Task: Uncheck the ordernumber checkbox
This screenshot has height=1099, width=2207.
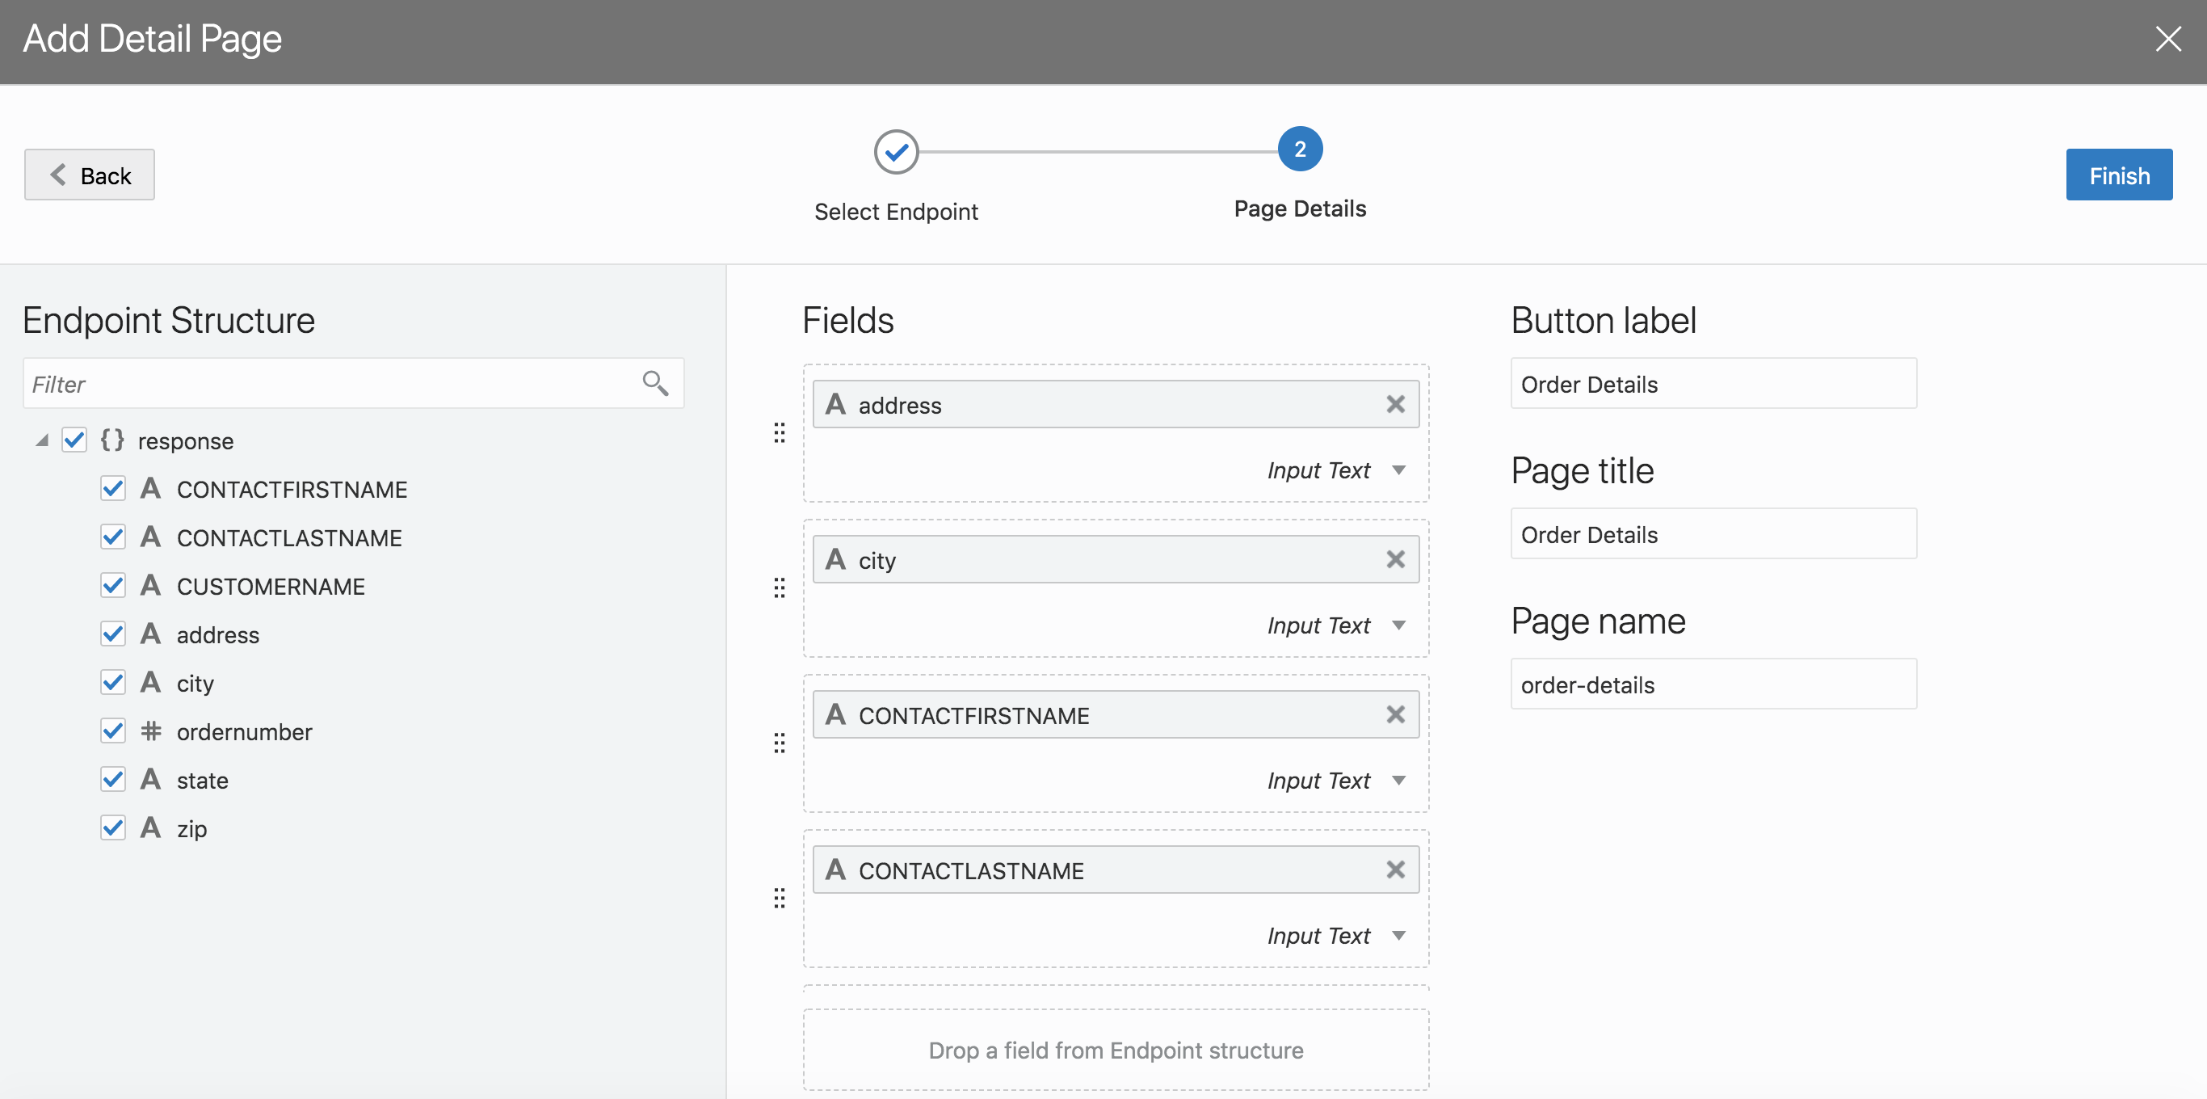Action: point(113,731)
